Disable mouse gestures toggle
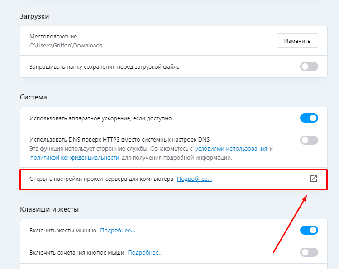 [309, 231]
